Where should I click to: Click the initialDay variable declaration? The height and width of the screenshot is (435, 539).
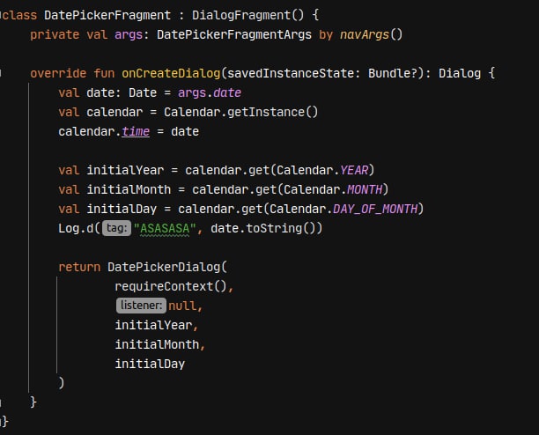click(122, 209)
